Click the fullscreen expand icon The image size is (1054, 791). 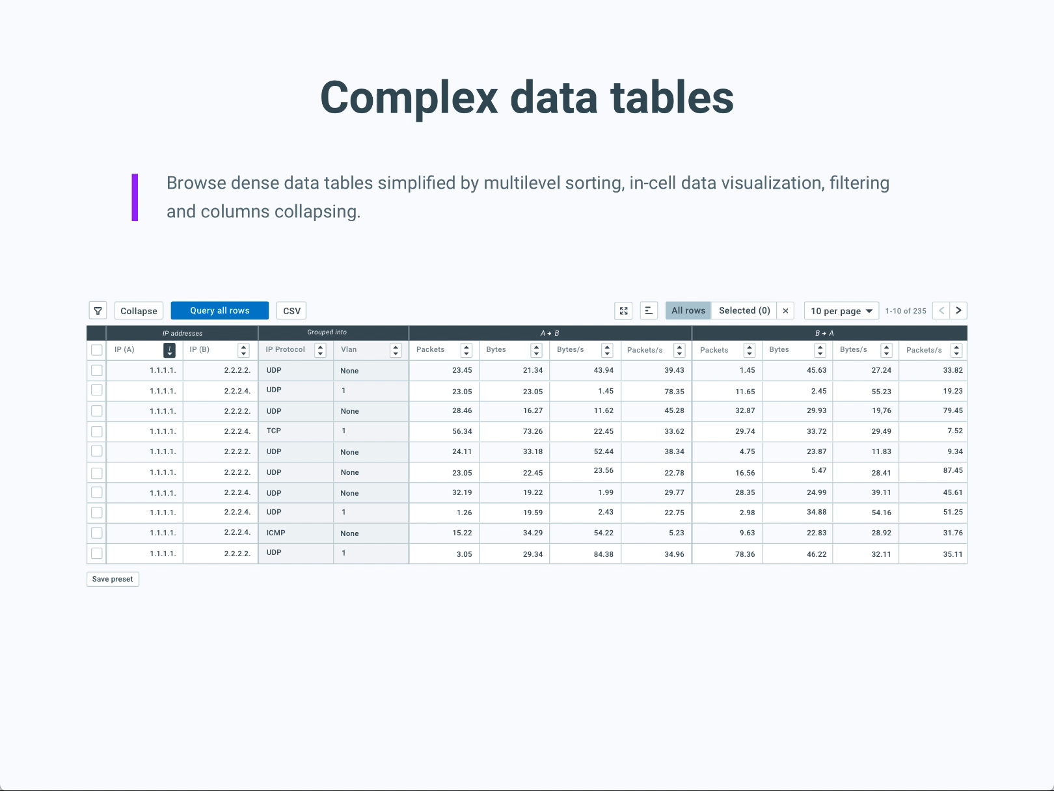[623, 311]
